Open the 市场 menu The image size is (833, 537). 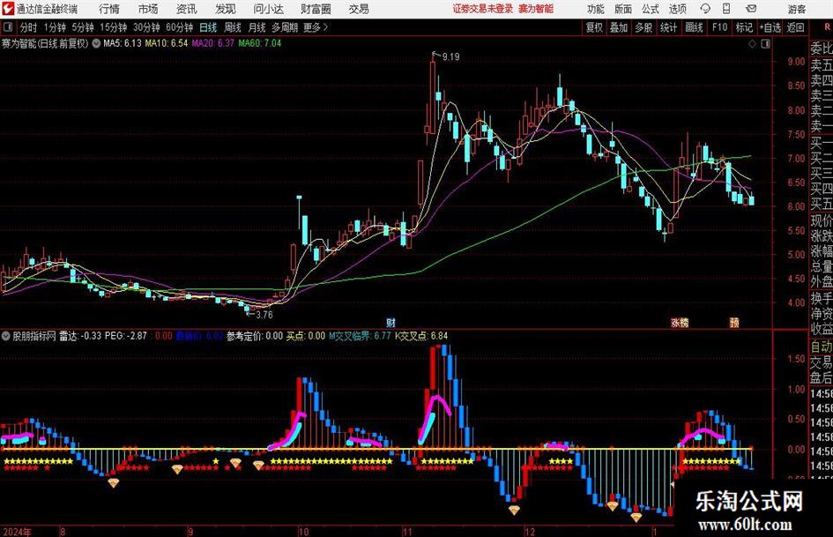tap(148, 9)
